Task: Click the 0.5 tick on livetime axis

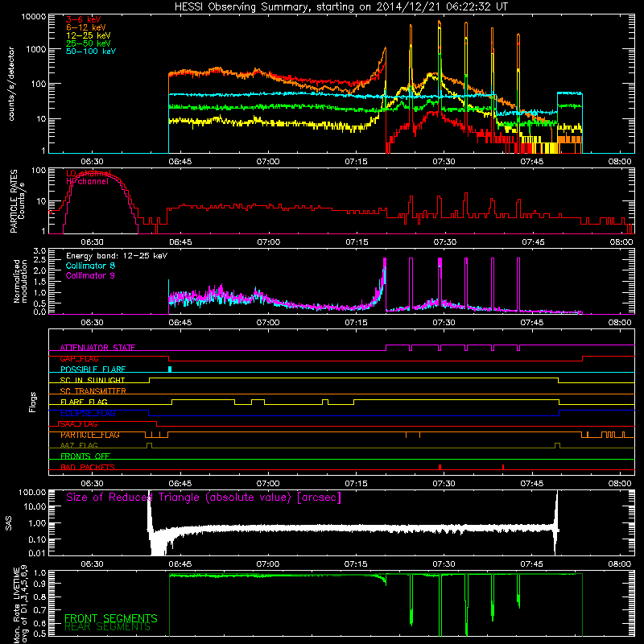Action: point(40,634)
